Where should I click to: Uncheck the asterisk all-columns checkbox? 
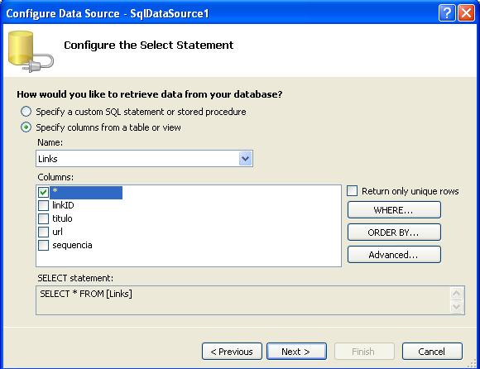(43, 192)
